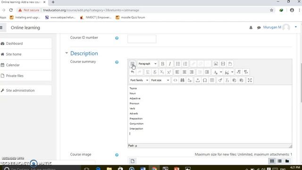This screenshot has height=170, width=302.
Task: Click the manage embedded files icon
Action: (230, 64)
